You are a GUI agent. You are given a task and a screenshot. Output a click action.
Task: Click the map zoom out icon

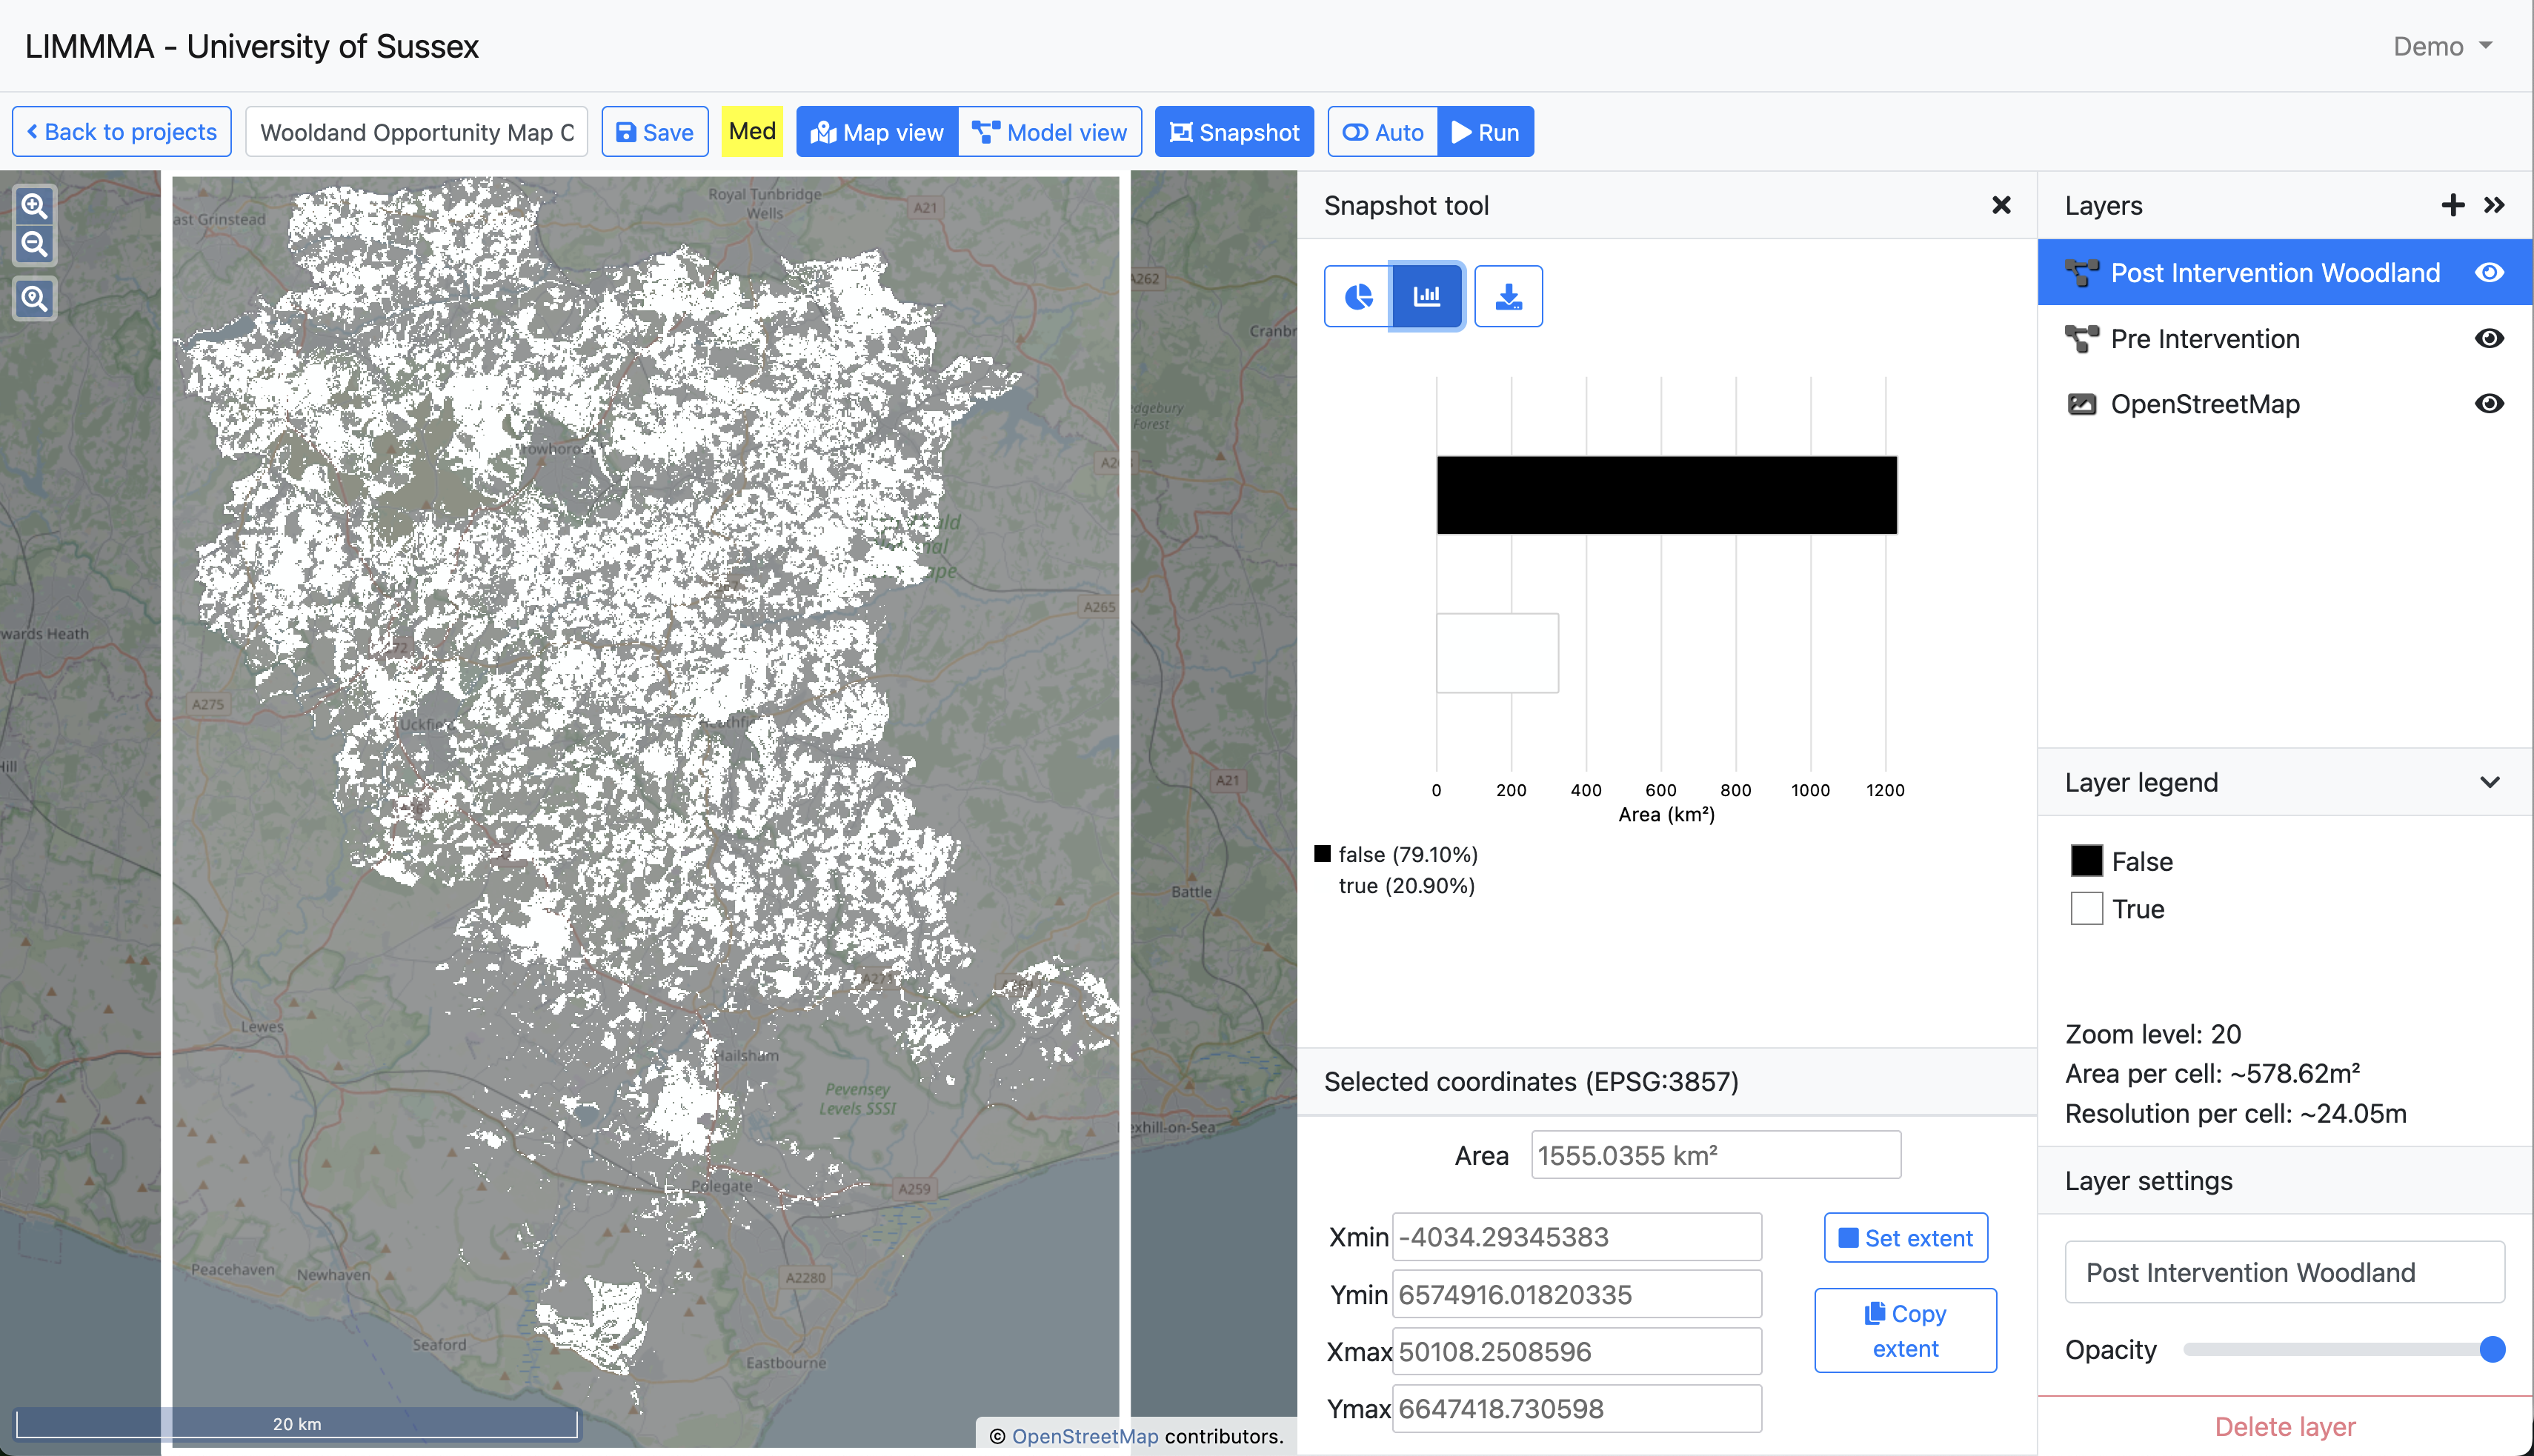(x=35, y=244)
